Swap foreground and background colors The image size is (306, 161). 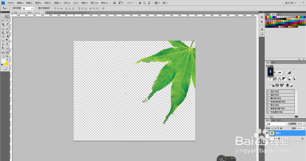7,60
